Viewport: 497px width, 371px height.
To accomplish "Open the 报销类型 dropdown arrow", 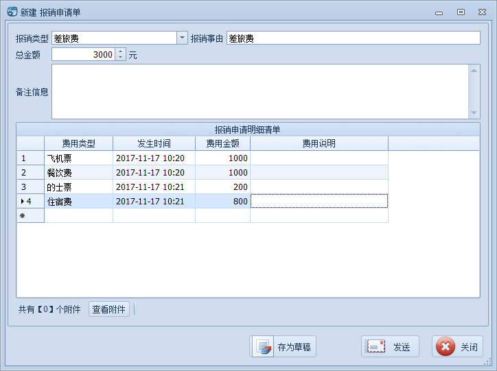I will (x=182, y=38).
